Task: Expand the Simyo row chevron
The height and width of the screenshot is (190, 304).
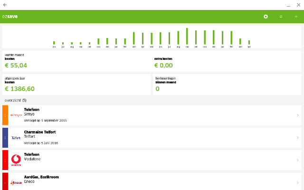Action: tap(297, 115)
